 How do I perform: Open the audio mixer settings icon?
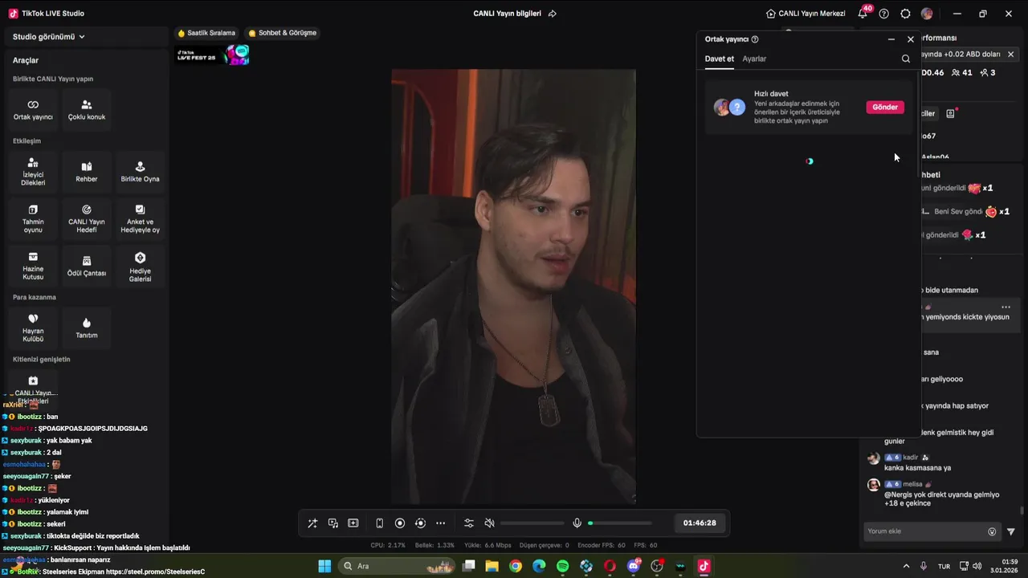click(469, 523)
